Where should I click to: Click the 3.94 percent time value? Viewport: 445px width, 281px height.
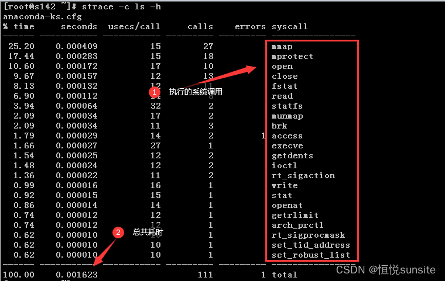coord(24,106)
